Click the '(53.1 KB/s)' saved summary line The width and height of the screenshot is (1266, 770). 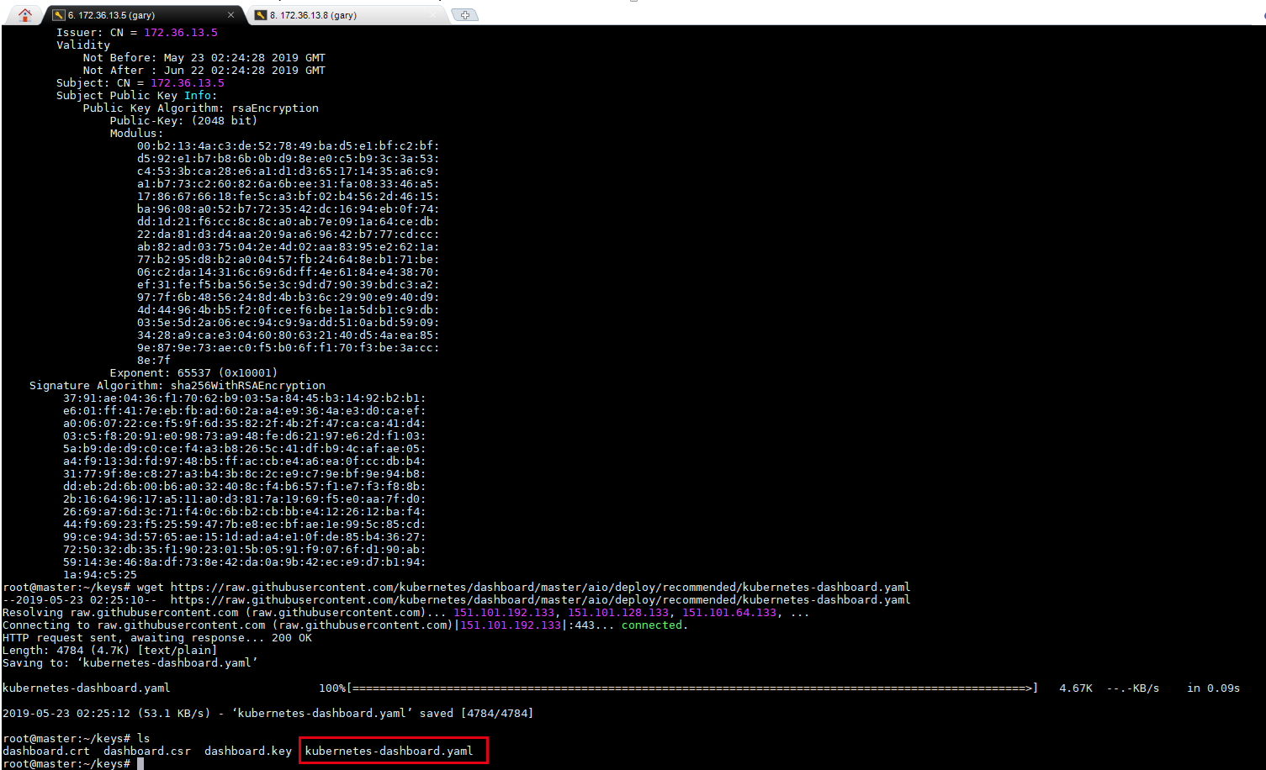[x=268, y=713]
